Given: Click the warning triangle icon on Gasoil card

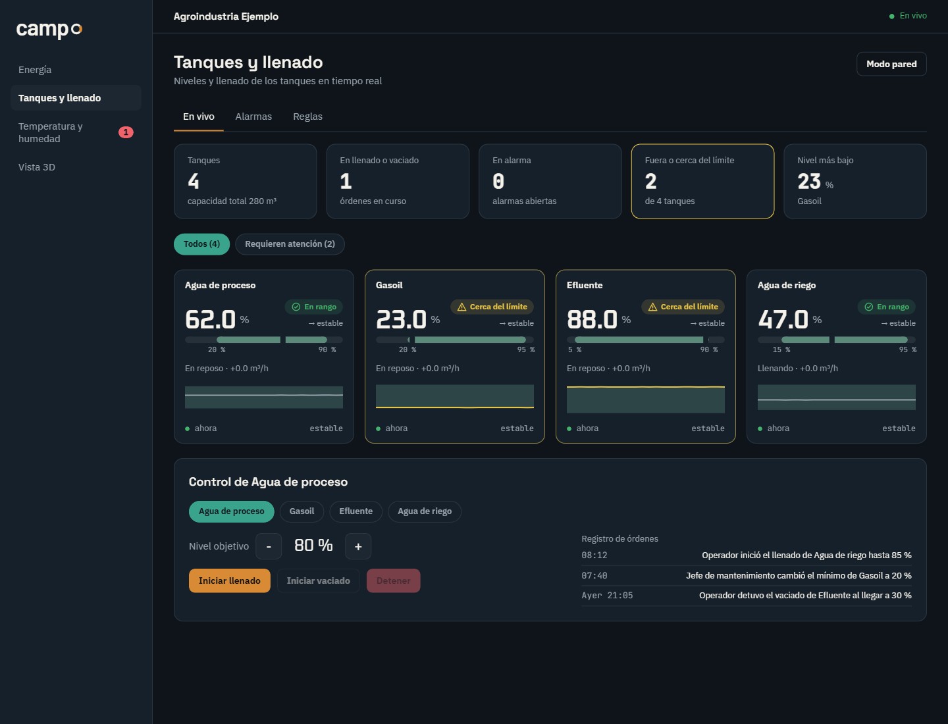Looking at the screenshot, I should (x=461, y=307).
